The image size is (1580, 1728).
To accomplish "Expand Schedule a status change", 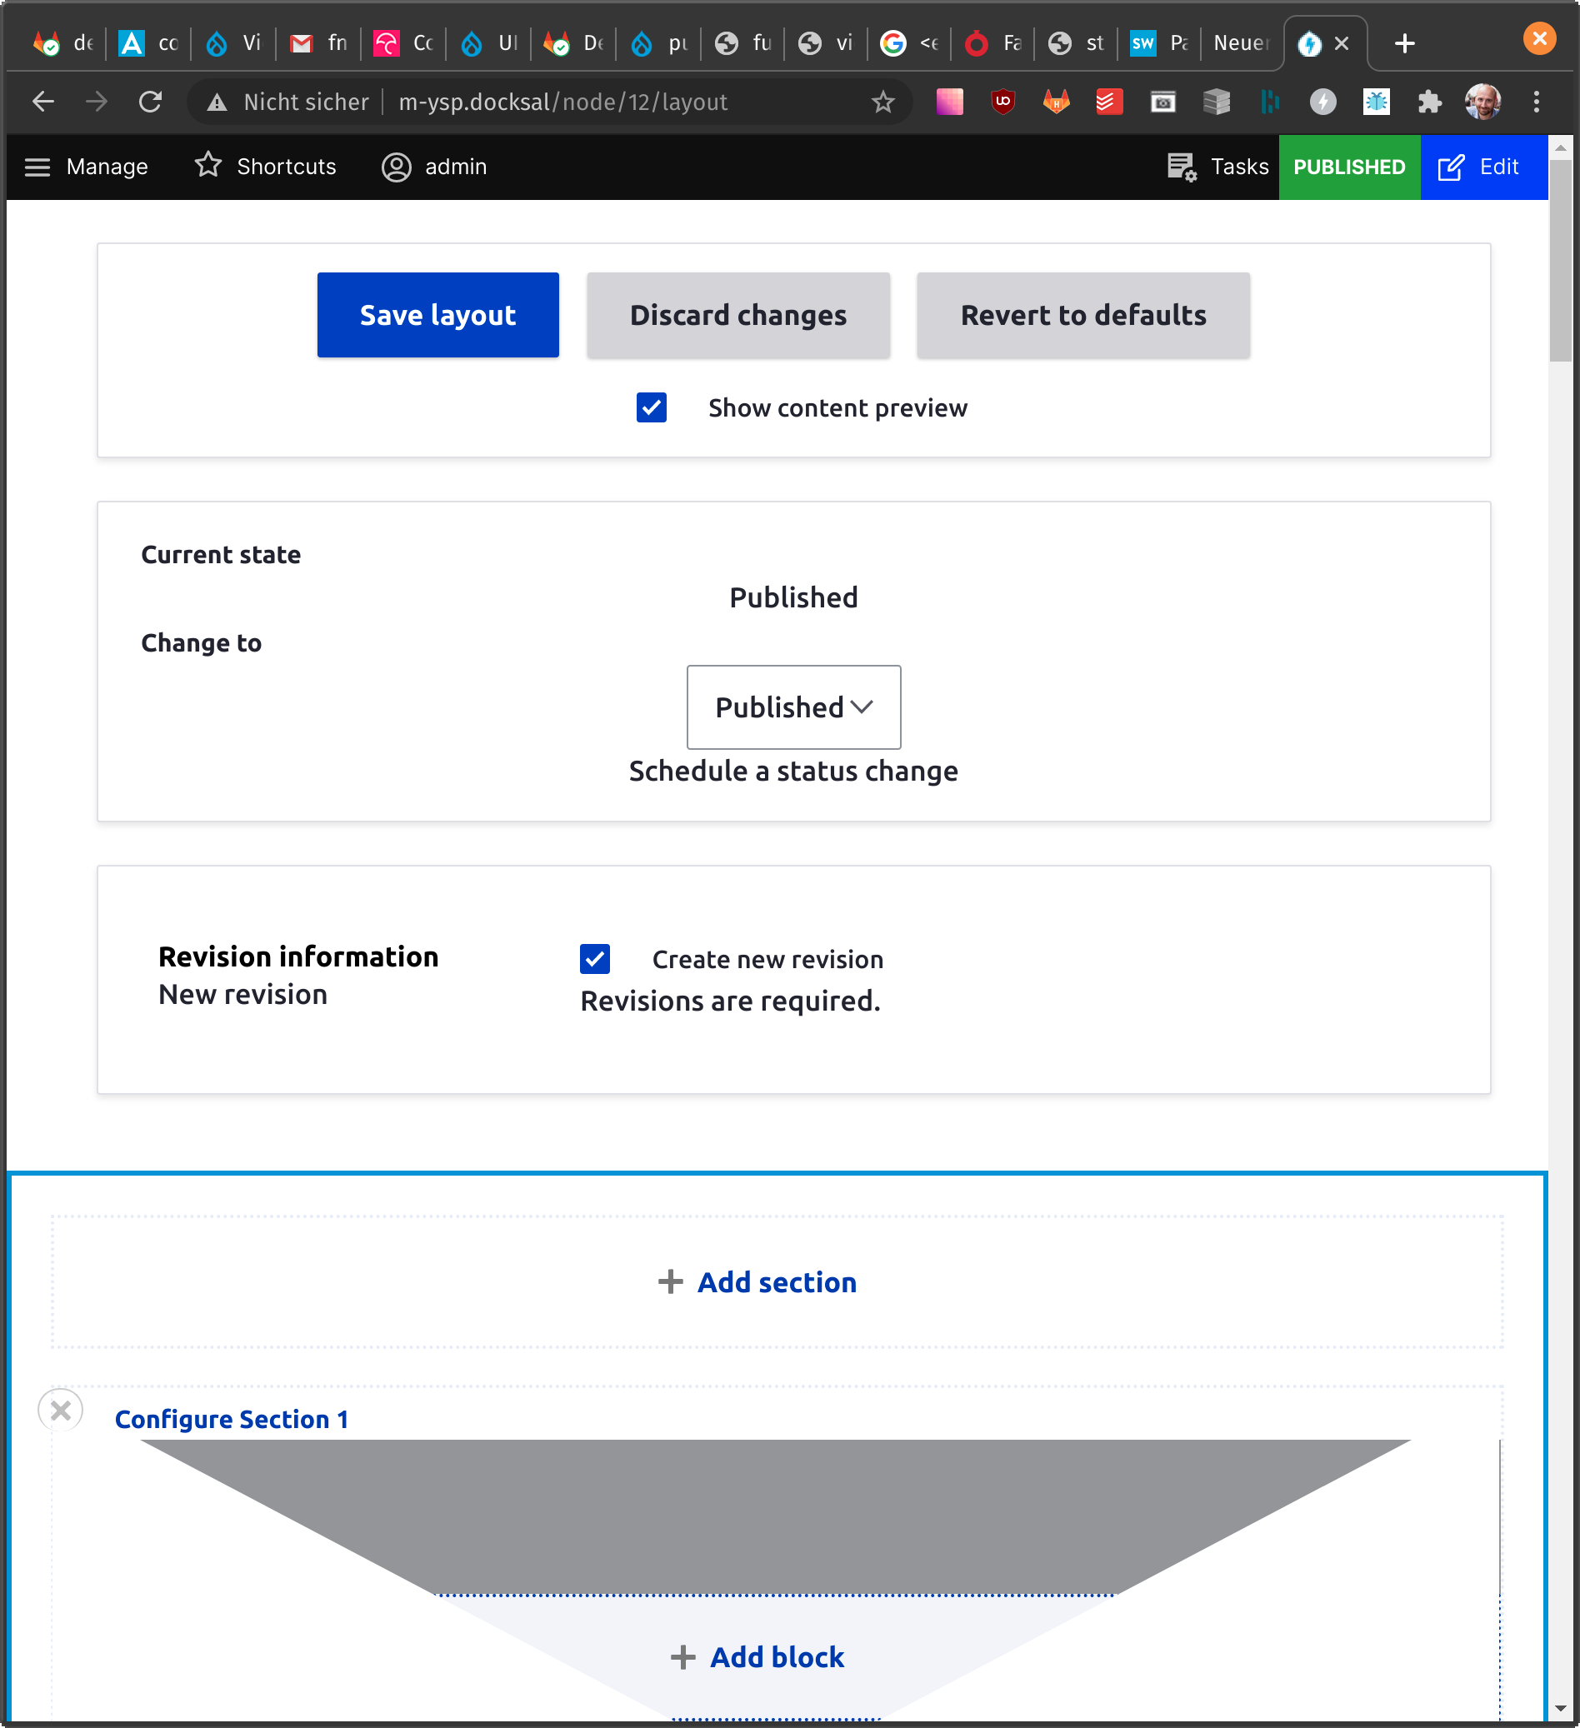I will tap(792, 771).
